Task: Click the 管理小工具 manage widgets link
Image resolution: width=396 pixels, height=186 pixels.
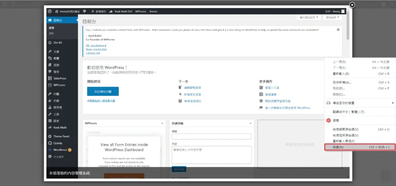Action: click(272, 87)
